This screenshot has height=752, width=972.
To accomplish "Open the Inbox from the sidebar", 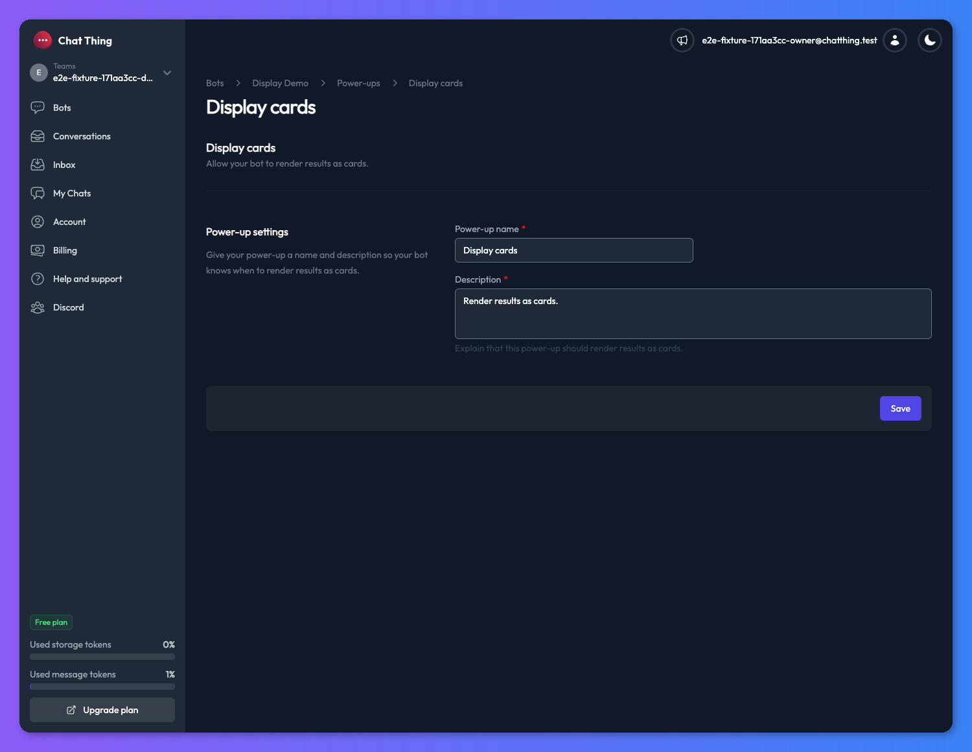I will tap(38, 165).
